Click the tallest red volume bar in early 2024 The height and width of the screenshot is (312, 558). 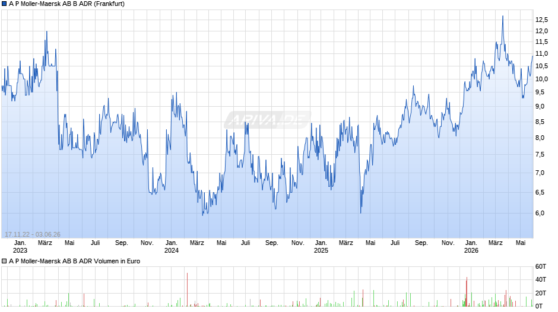[x=187, y=289]
